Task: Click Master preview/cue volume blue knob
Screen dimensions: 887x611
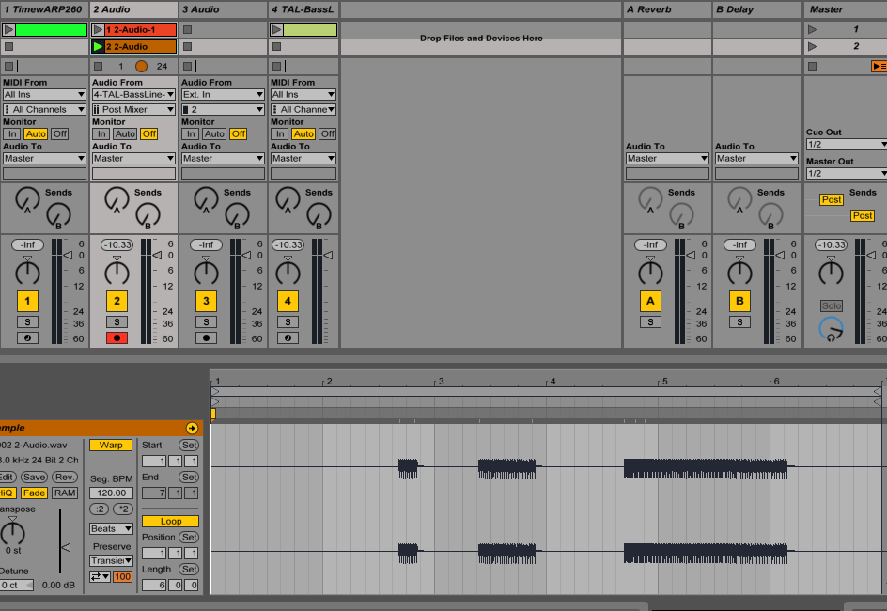Action: tap(831, 329)
